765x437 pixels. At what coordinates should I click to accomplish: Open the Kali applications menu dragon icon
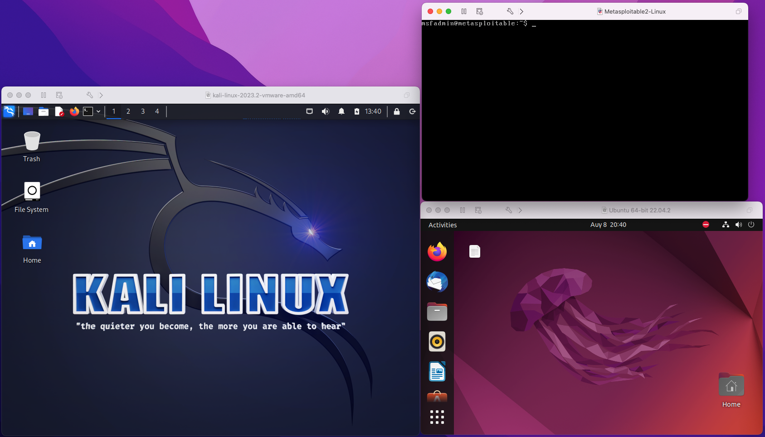coord(9,111)
